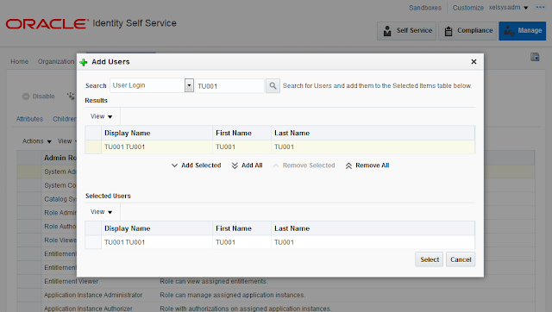Image resolution: width=552 pixels, height=312 pixels.
Task: Open the Manage icon button
Action: click(x=509, y=31)
